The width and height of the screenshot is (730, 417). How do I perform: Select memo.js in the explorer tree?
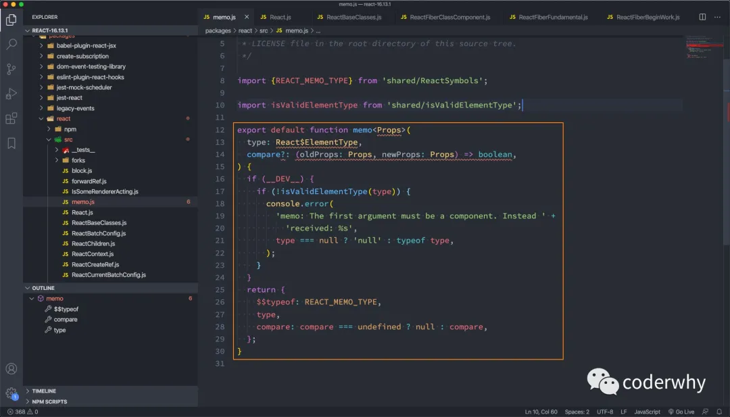pyautogui.click(x=110, y=202)
